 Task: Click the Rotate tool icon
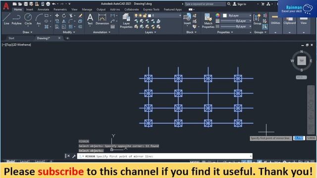64,15
